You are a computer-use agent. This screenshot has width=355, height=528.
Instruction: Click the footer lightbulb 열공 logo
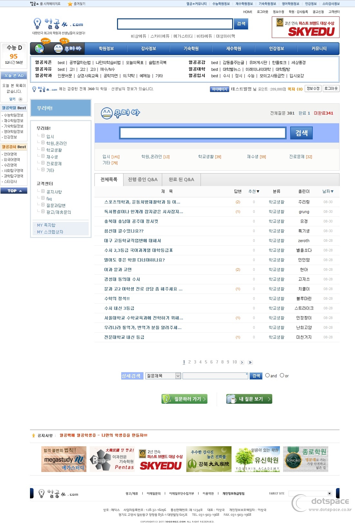[x=58, y=494]
